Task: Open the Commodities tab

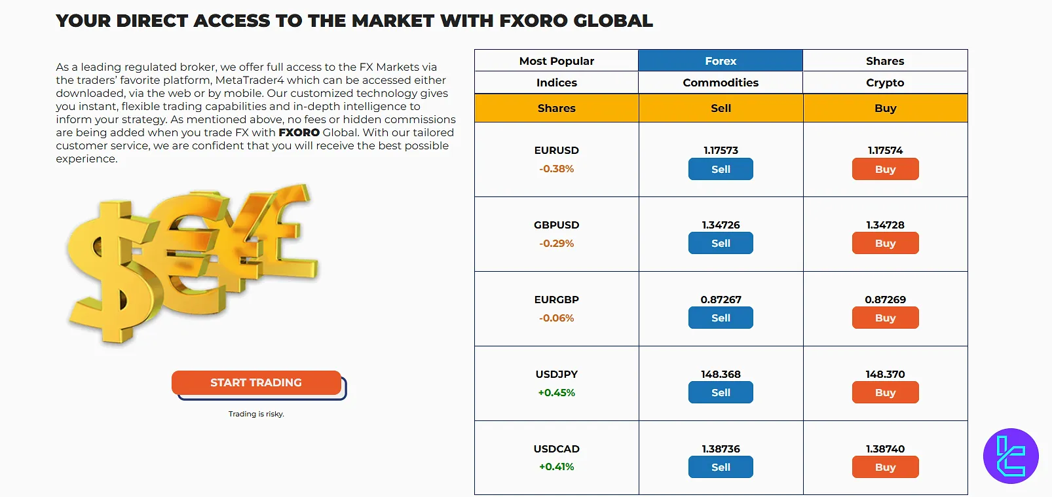Action: point(720,83)
